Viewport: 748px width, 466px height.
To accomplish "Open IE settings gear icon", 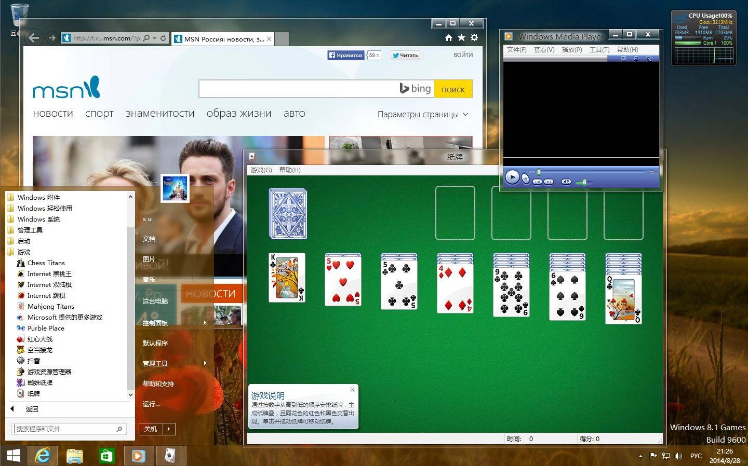I will click(x=474, y=37).
